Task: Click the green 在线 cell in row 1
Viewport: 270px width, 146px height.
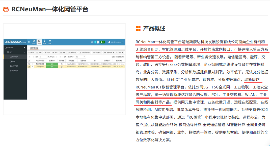Action: tap(52, 64)
